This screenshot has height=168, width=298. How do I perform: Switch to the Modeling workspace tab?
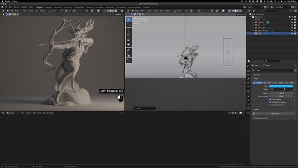pos(48,7)
